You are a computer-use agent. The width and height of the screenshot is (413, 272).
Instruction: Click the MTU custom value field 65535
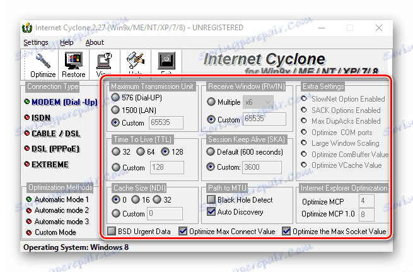coord(166,122)
